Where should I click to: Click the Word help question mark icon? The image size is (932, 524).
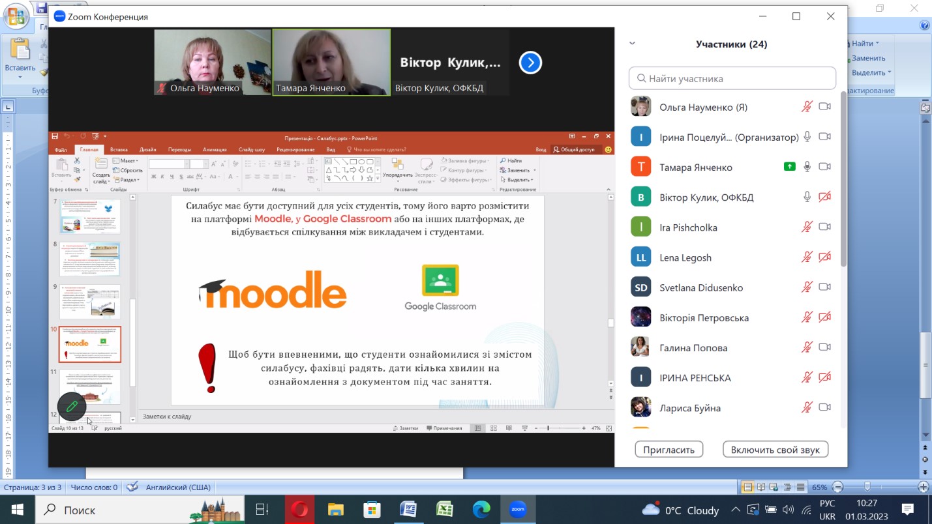(x=924, y=25)
